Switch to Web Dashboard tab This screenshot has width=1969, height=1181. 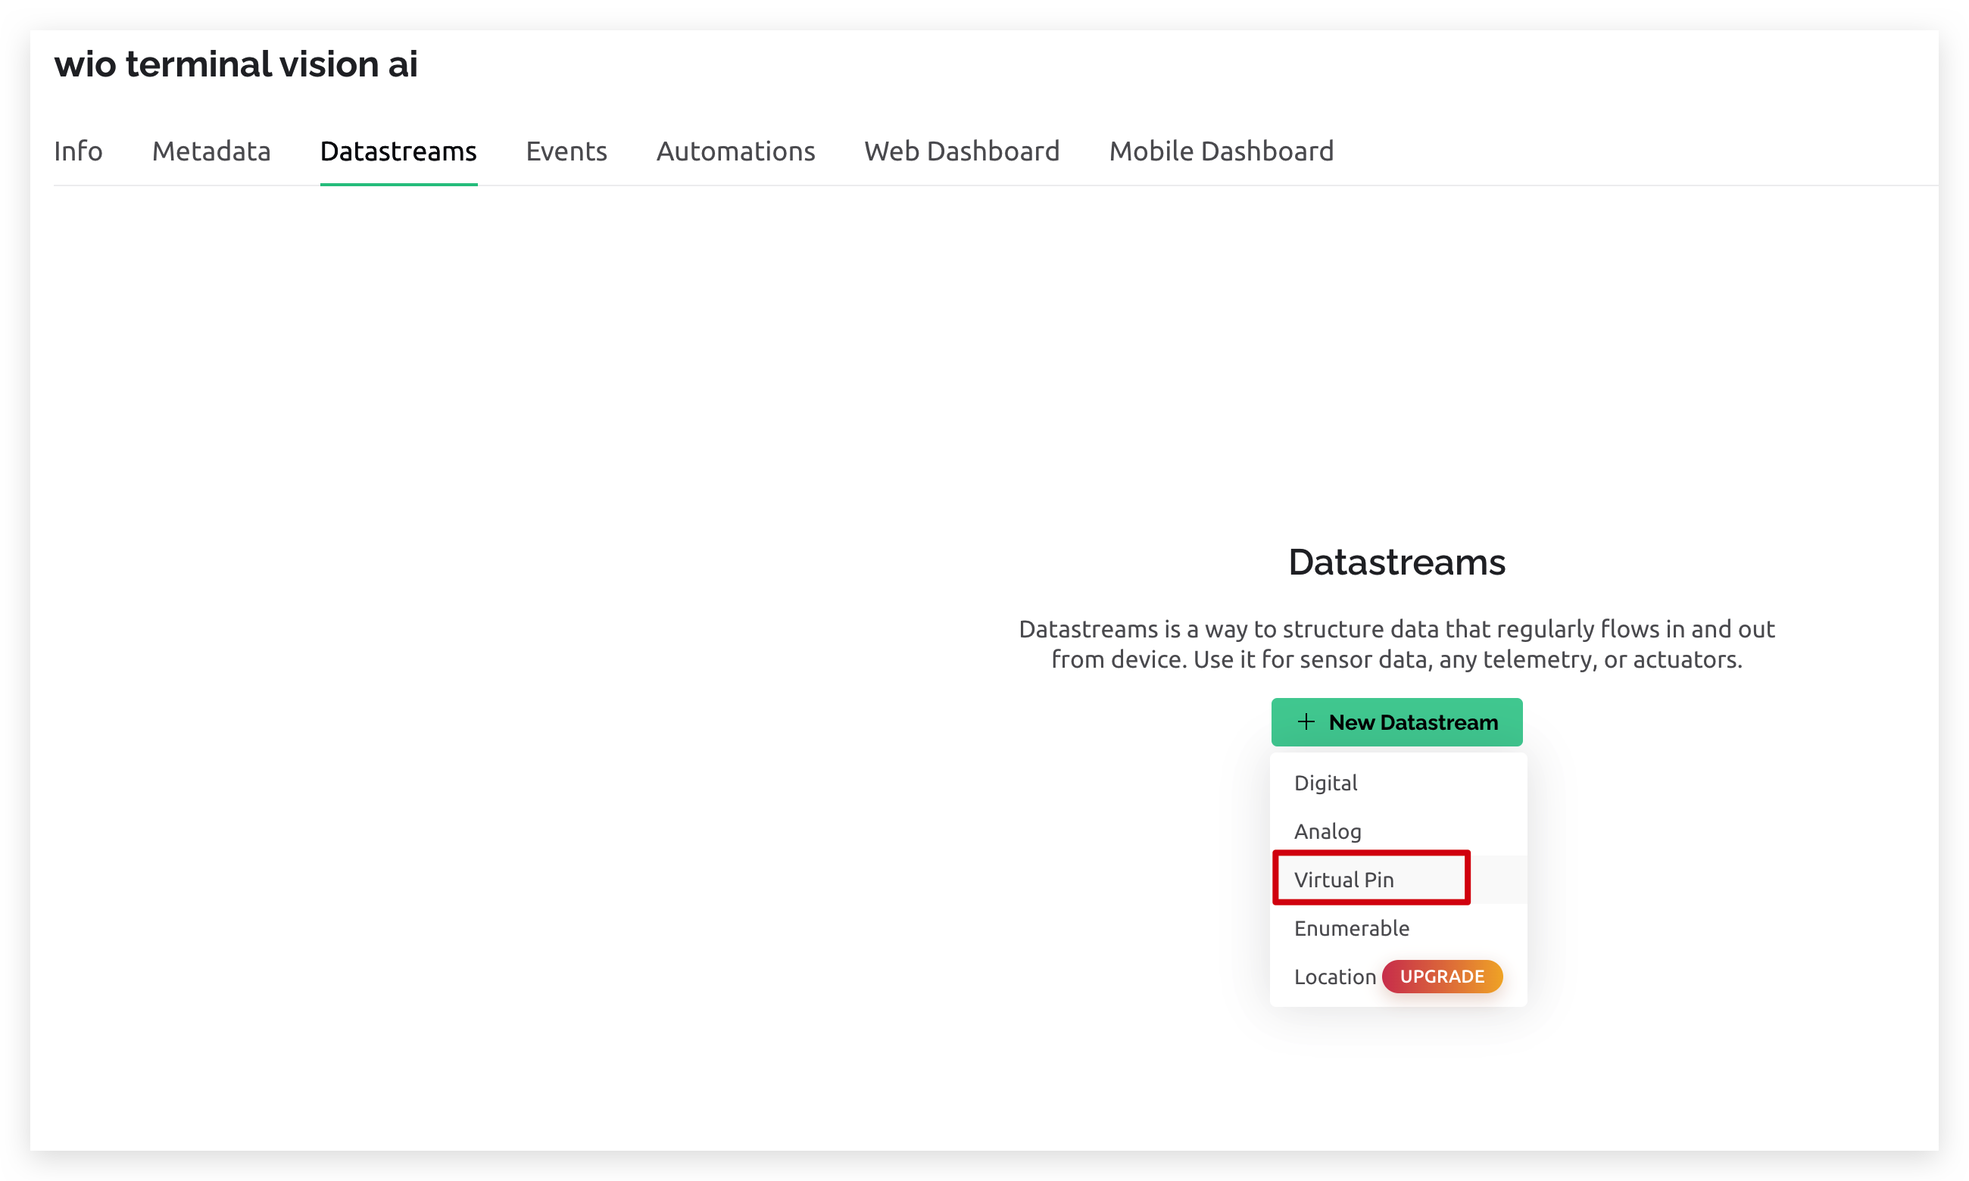[x=962, y=151]
